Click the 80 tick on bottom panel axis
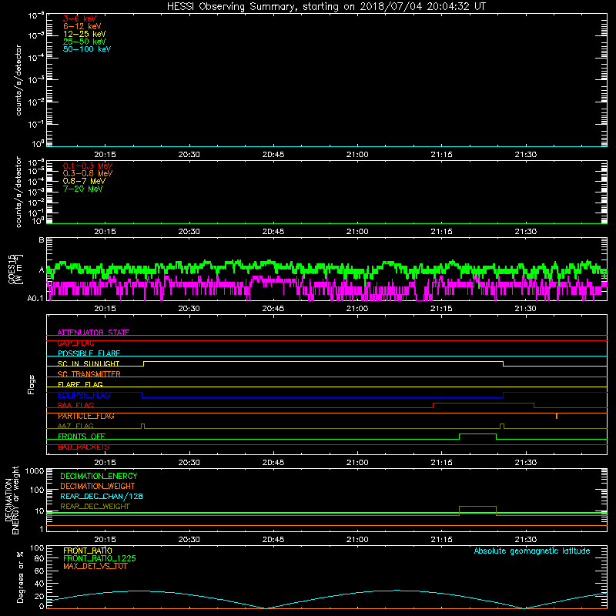Viewport: 616px width, 616px height. tap(39, 559)
